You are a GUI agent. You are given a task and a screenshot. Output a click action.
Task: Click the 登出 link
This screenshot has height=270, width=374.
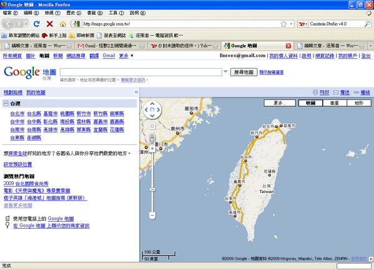(x=366, y=56)
